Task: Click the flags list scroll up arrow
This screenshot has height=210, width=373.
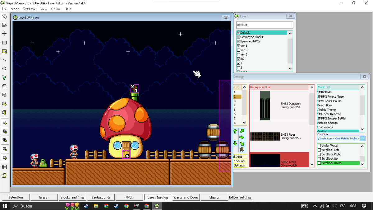Action: pos(362,146)
